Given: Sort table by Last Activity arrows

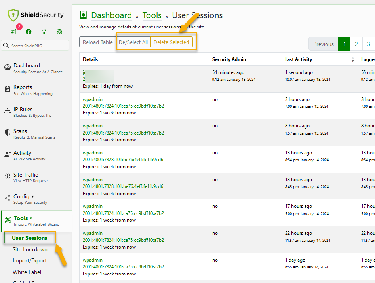Looking at the screenshot, I should pyautogui.click(x=353, y=60).
